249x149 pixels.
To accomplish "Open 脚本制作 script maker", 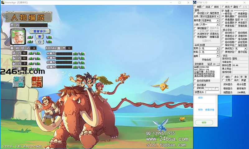I will coord(242,88).
